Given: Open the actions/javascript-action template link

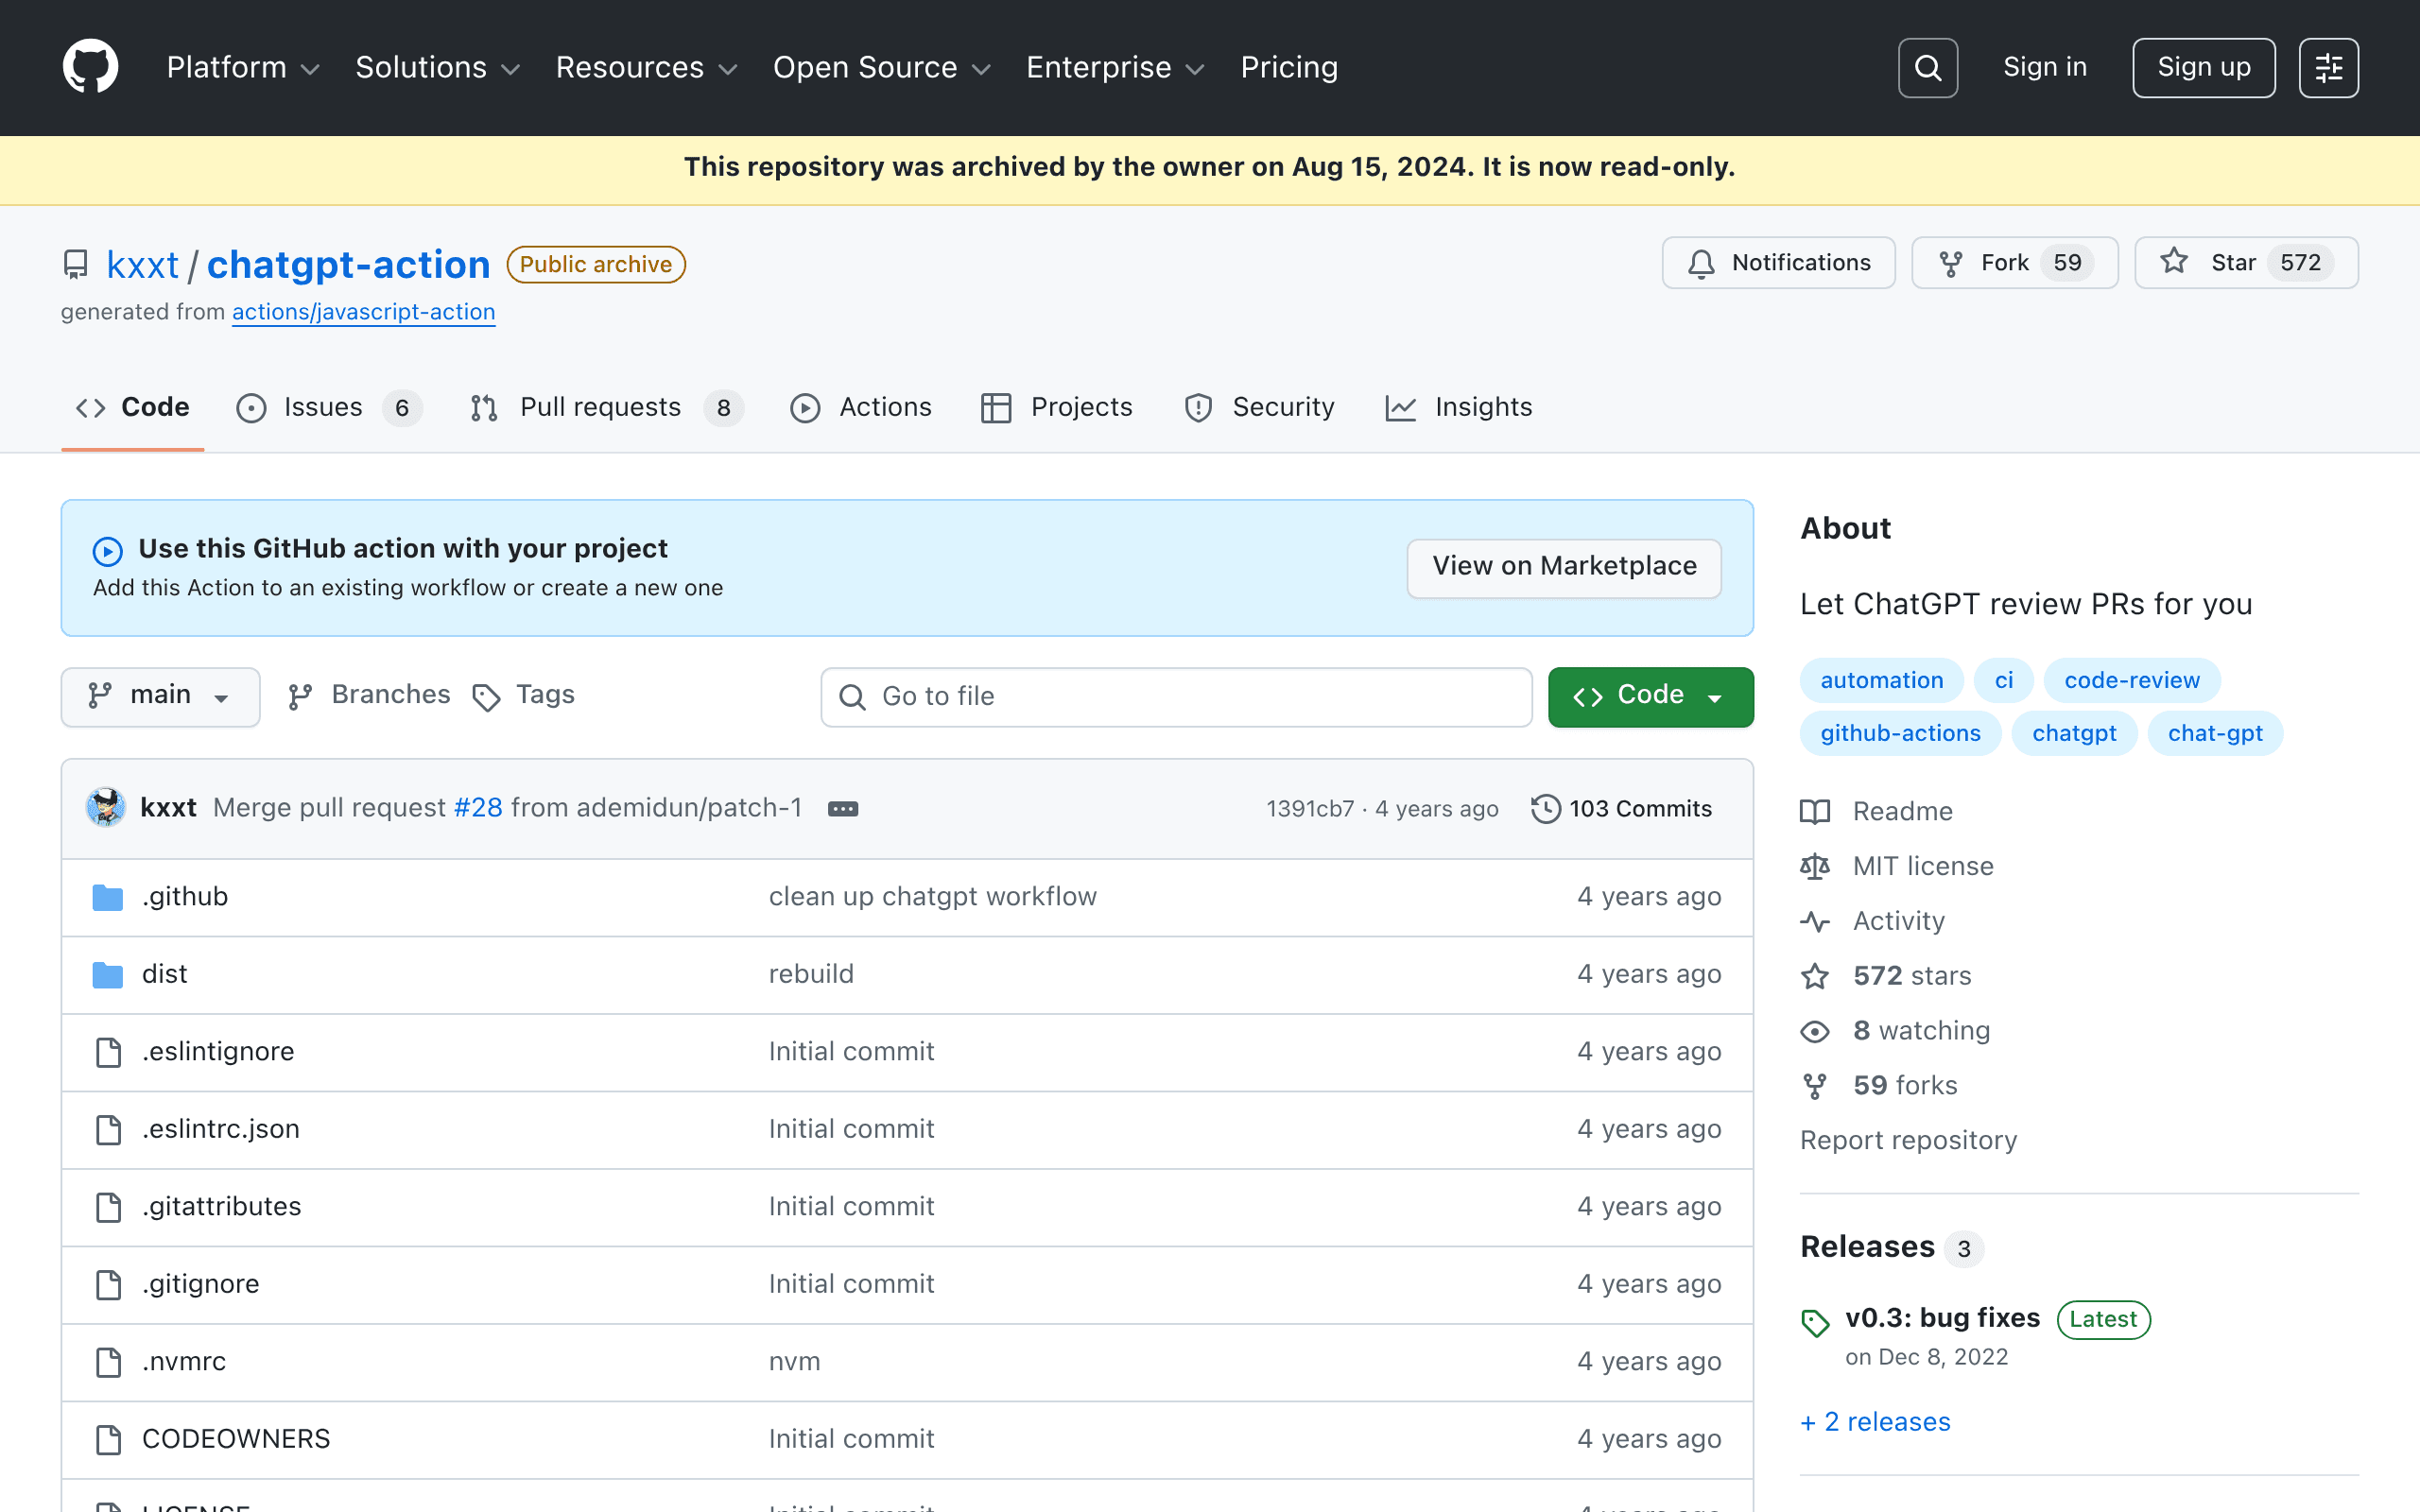Looking at the screenshot, I should [364, 312].
